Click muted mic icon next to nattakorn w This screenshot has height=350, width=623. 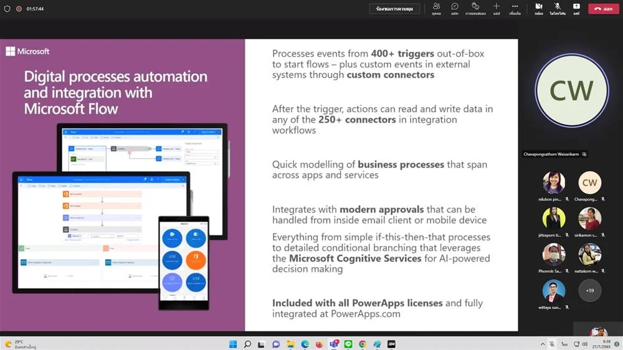[x=602, y=271]
